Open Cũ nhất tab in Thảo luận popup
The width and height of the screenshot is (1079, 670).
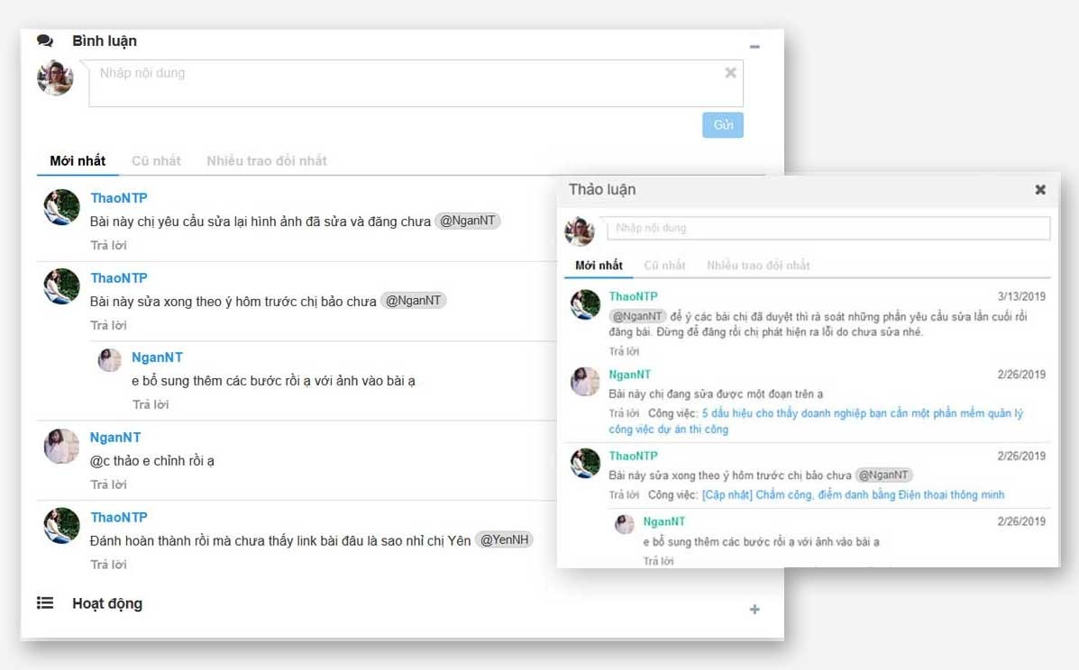pyautogui.click(x=664, y=266)
